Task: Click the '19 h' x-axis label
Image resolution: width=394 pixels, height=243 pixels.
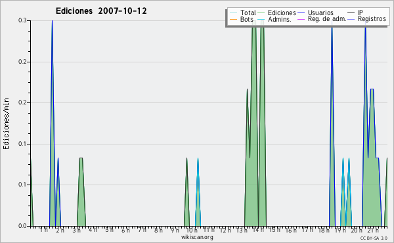Action: tap(340, 230)
